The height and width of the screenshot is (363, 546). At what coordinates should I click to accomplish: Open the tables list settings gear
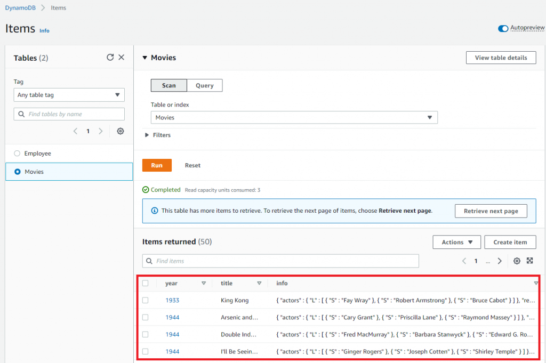[x=120, y=131]
